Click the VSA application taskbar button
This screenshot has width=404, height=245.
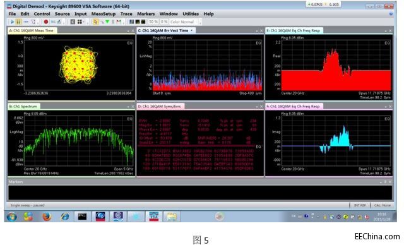point(153,217)
